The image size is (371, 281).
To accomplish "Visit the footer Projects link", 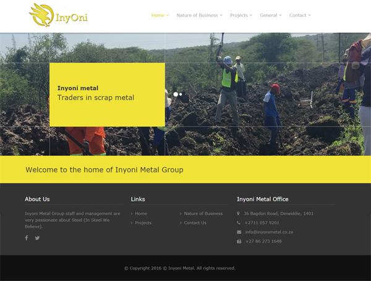I will click(143, 223).
